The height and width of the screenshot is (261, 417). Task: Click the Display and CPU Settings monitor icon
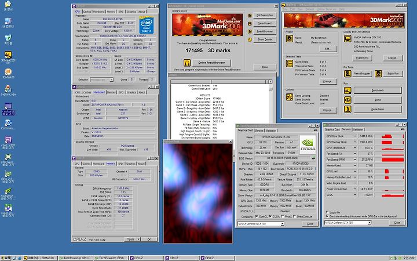[x=348, y=39]
